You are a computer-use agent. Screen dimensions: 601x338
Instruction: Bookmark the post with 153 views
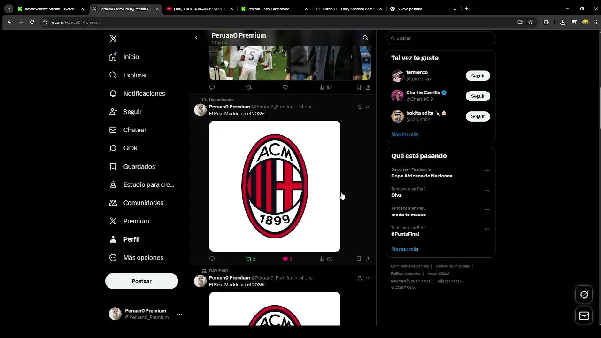coord(359,259)
